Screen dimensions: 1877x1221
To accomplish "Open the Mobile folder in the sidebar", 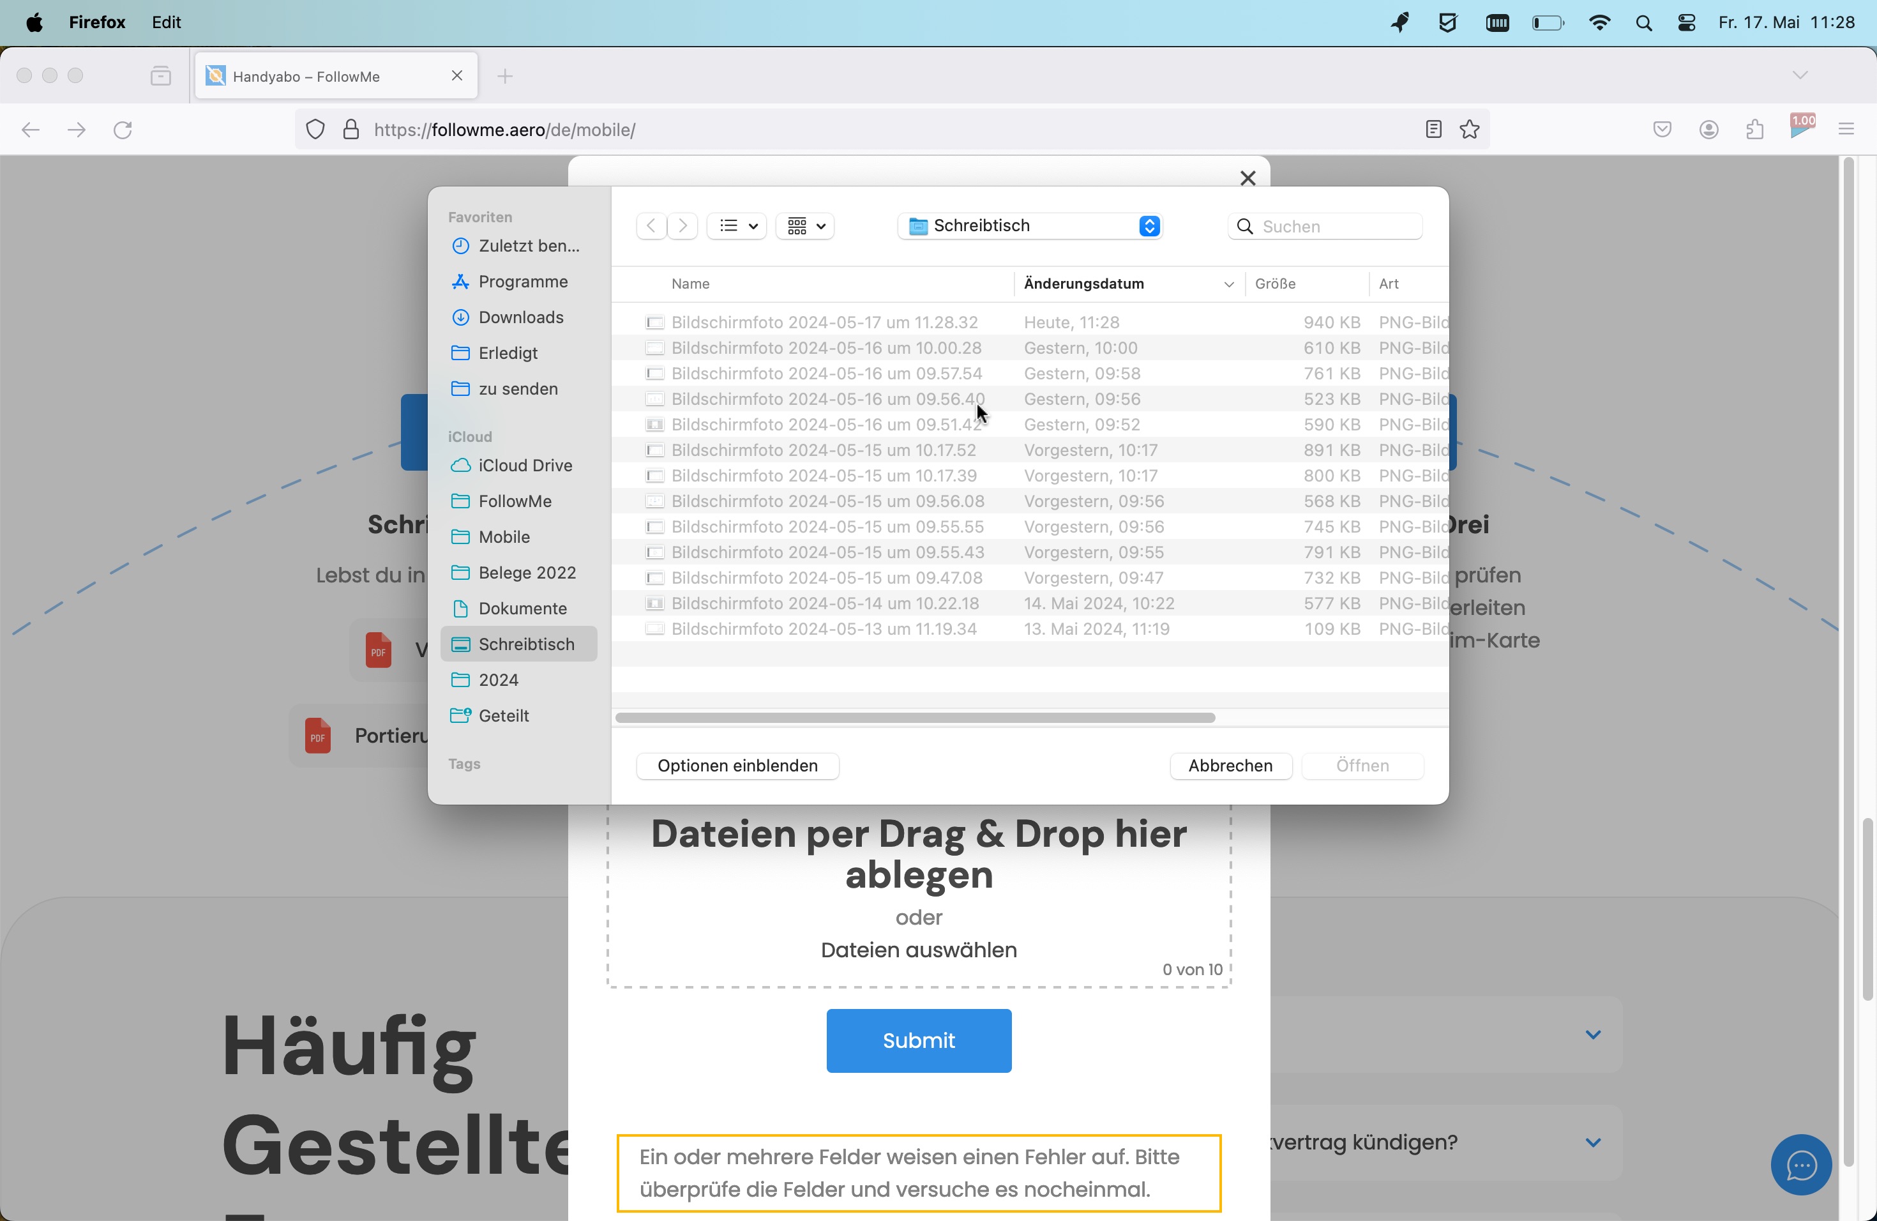I will click(518, 537).
